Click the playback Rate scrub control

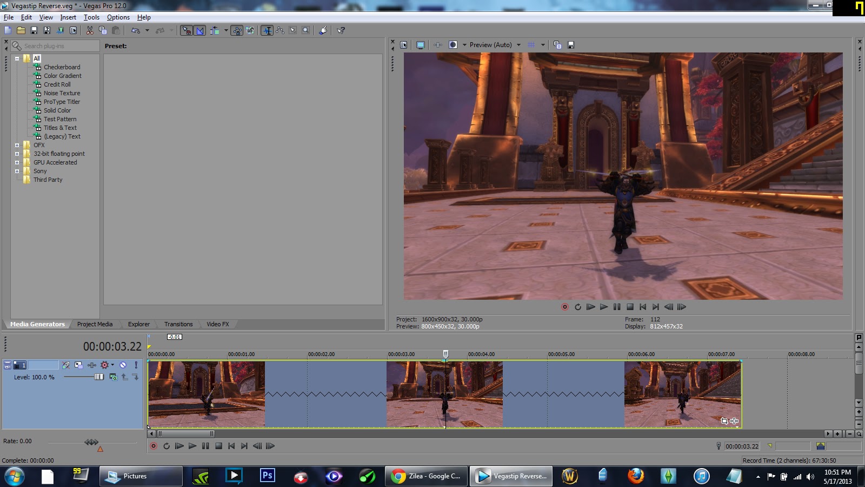click(91, 442)
